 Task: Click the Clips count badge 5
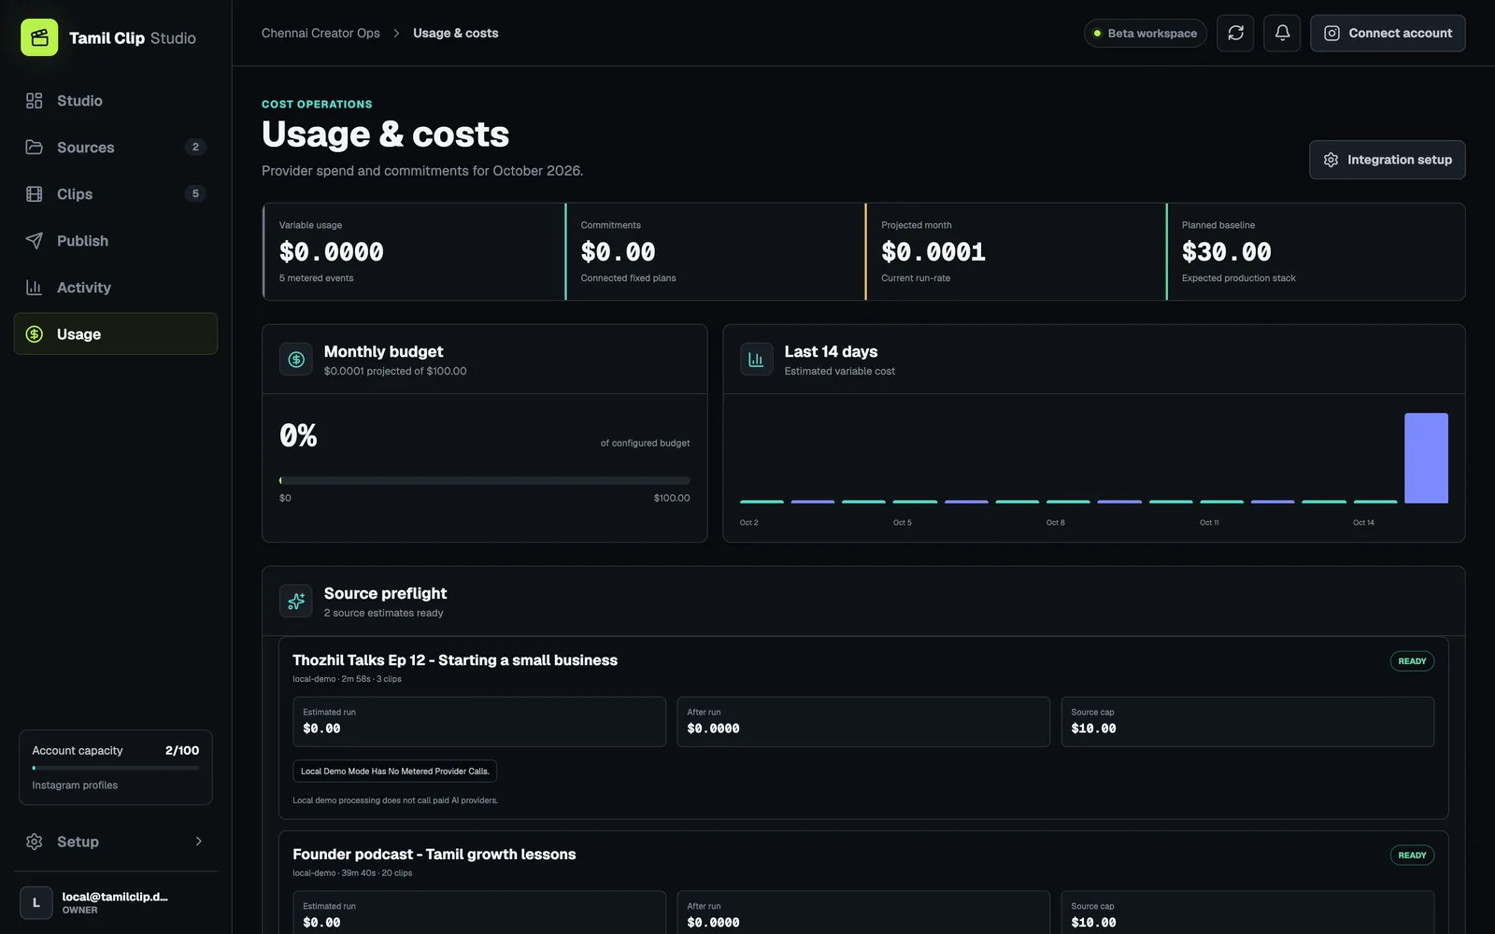coord(195,193)
